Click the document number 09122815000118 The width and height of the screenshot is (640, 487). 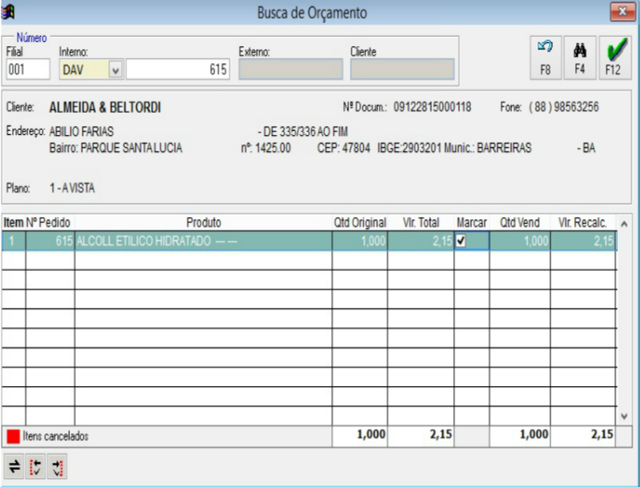(433, 107)
